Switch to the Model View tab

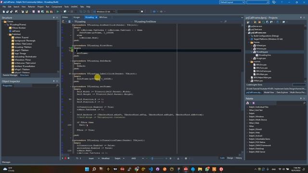pos(269,92)
